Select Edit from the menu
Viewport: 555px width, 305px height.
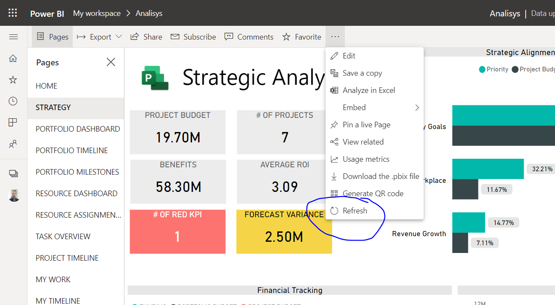point(375,56)
